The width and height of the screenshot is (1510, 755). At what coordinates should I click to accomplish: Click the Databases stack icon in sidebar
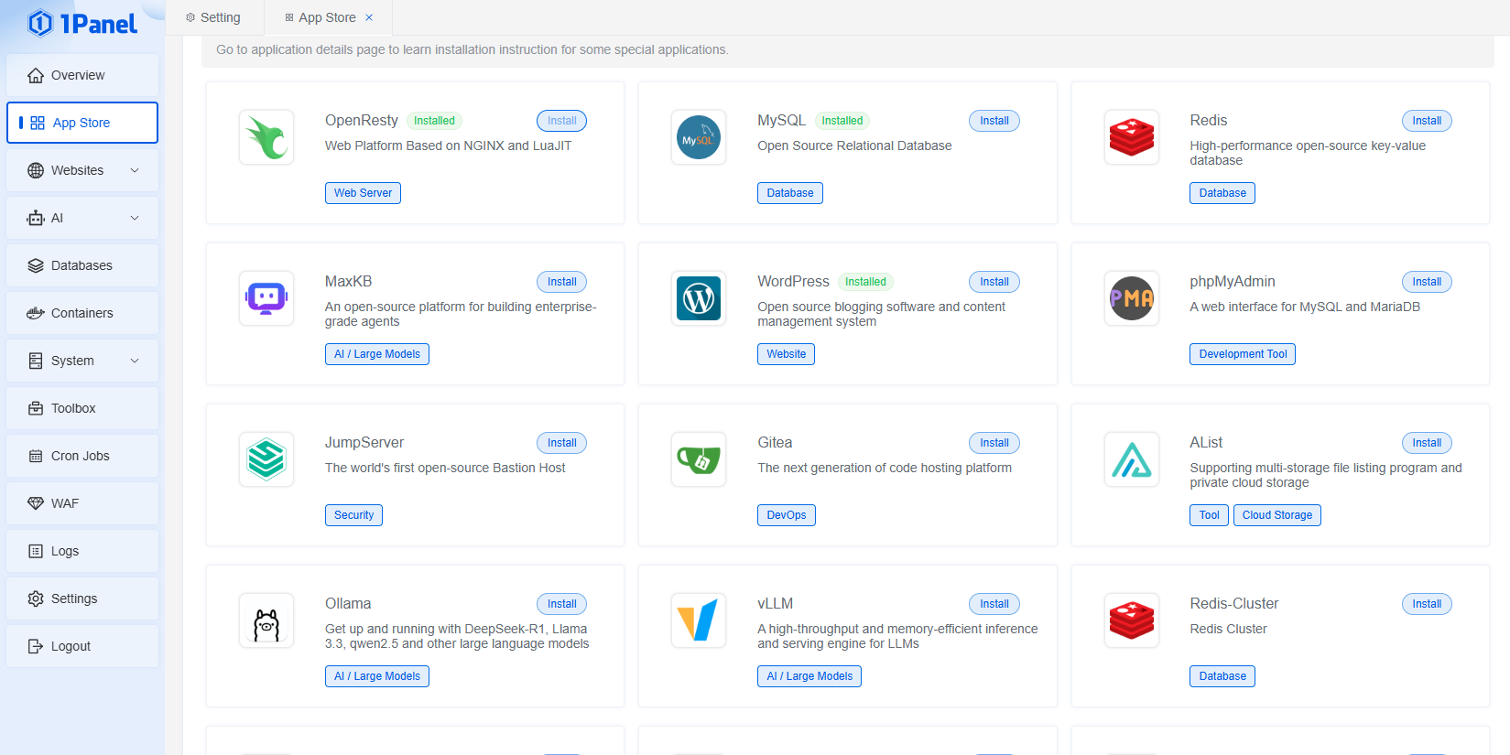pos(36,265)
